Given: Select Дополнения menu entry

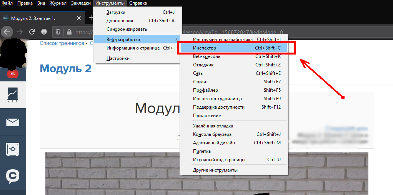Looking at the screenshot, I should coord(137,21).
